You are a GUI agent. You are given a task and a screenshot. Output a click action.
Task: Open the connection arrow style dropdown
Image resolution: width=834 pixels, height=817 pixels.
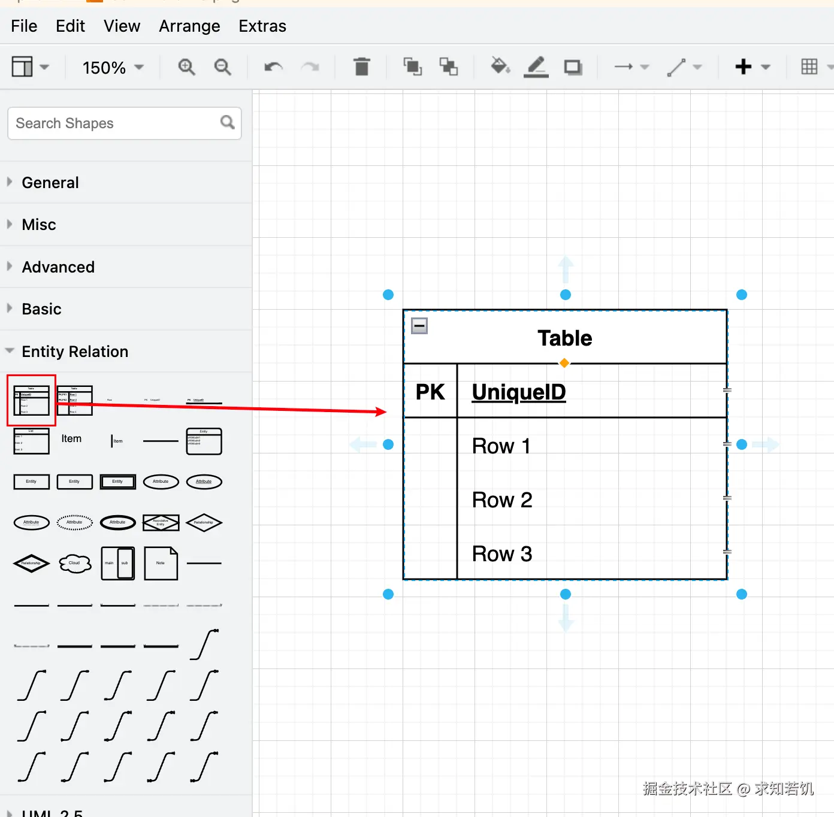[x=631, y=67]
